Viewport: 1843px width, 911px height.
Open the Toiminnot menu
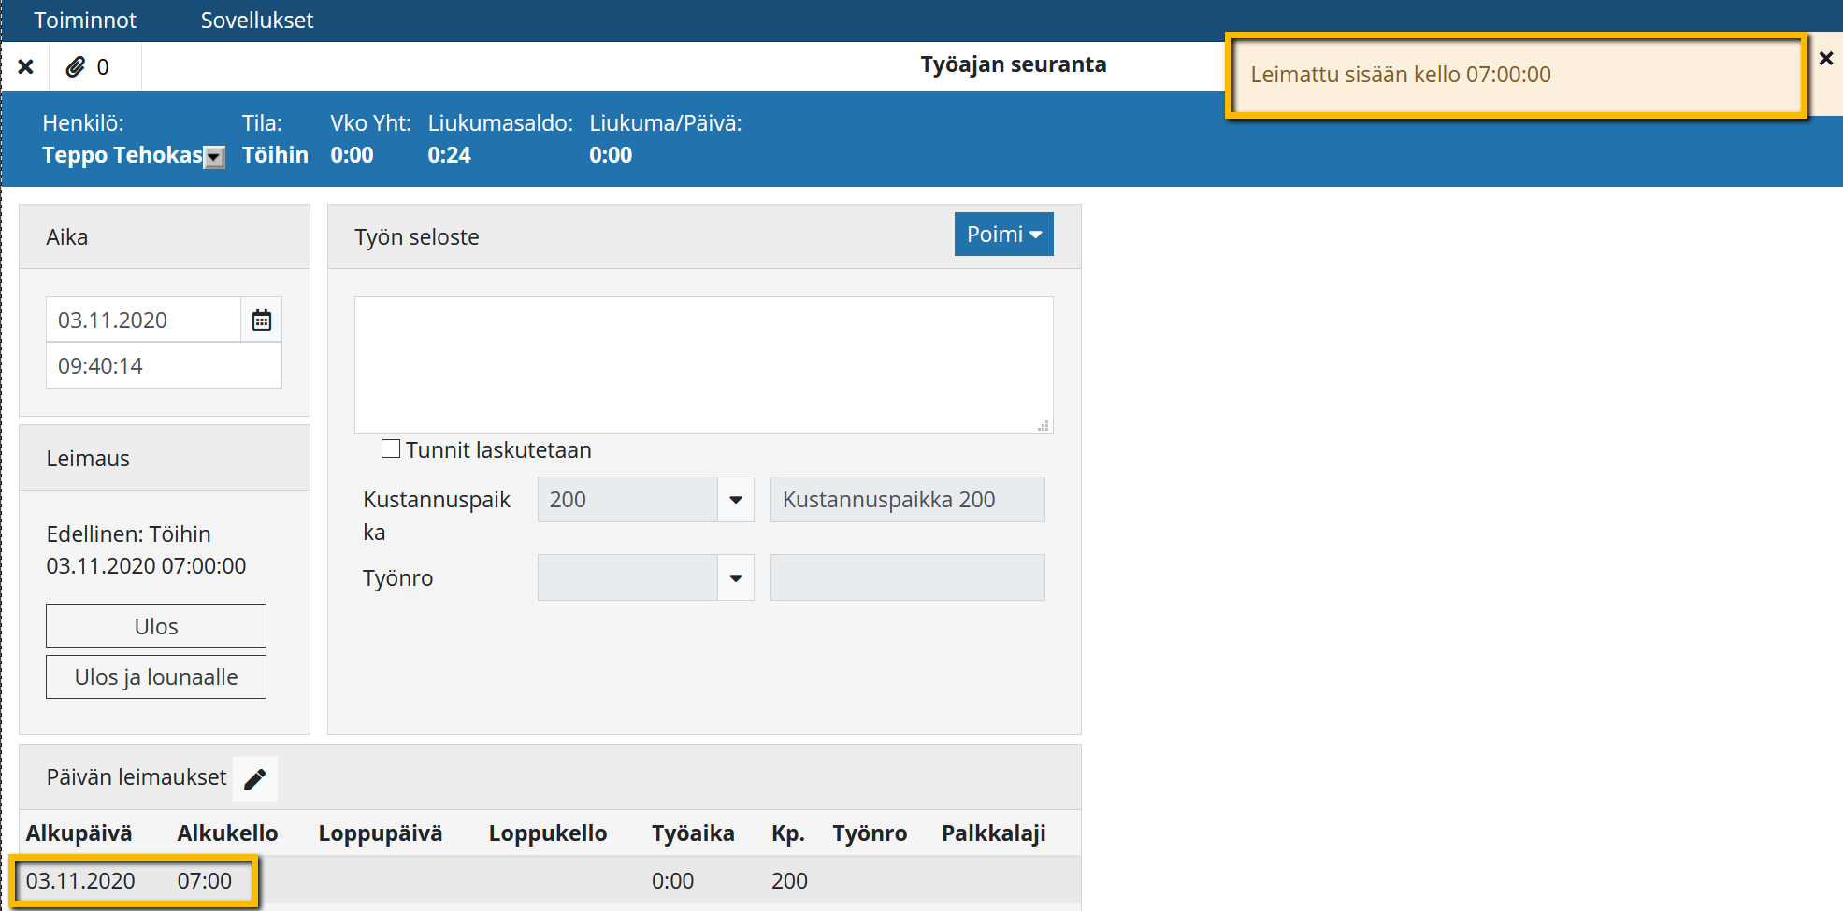85,21
